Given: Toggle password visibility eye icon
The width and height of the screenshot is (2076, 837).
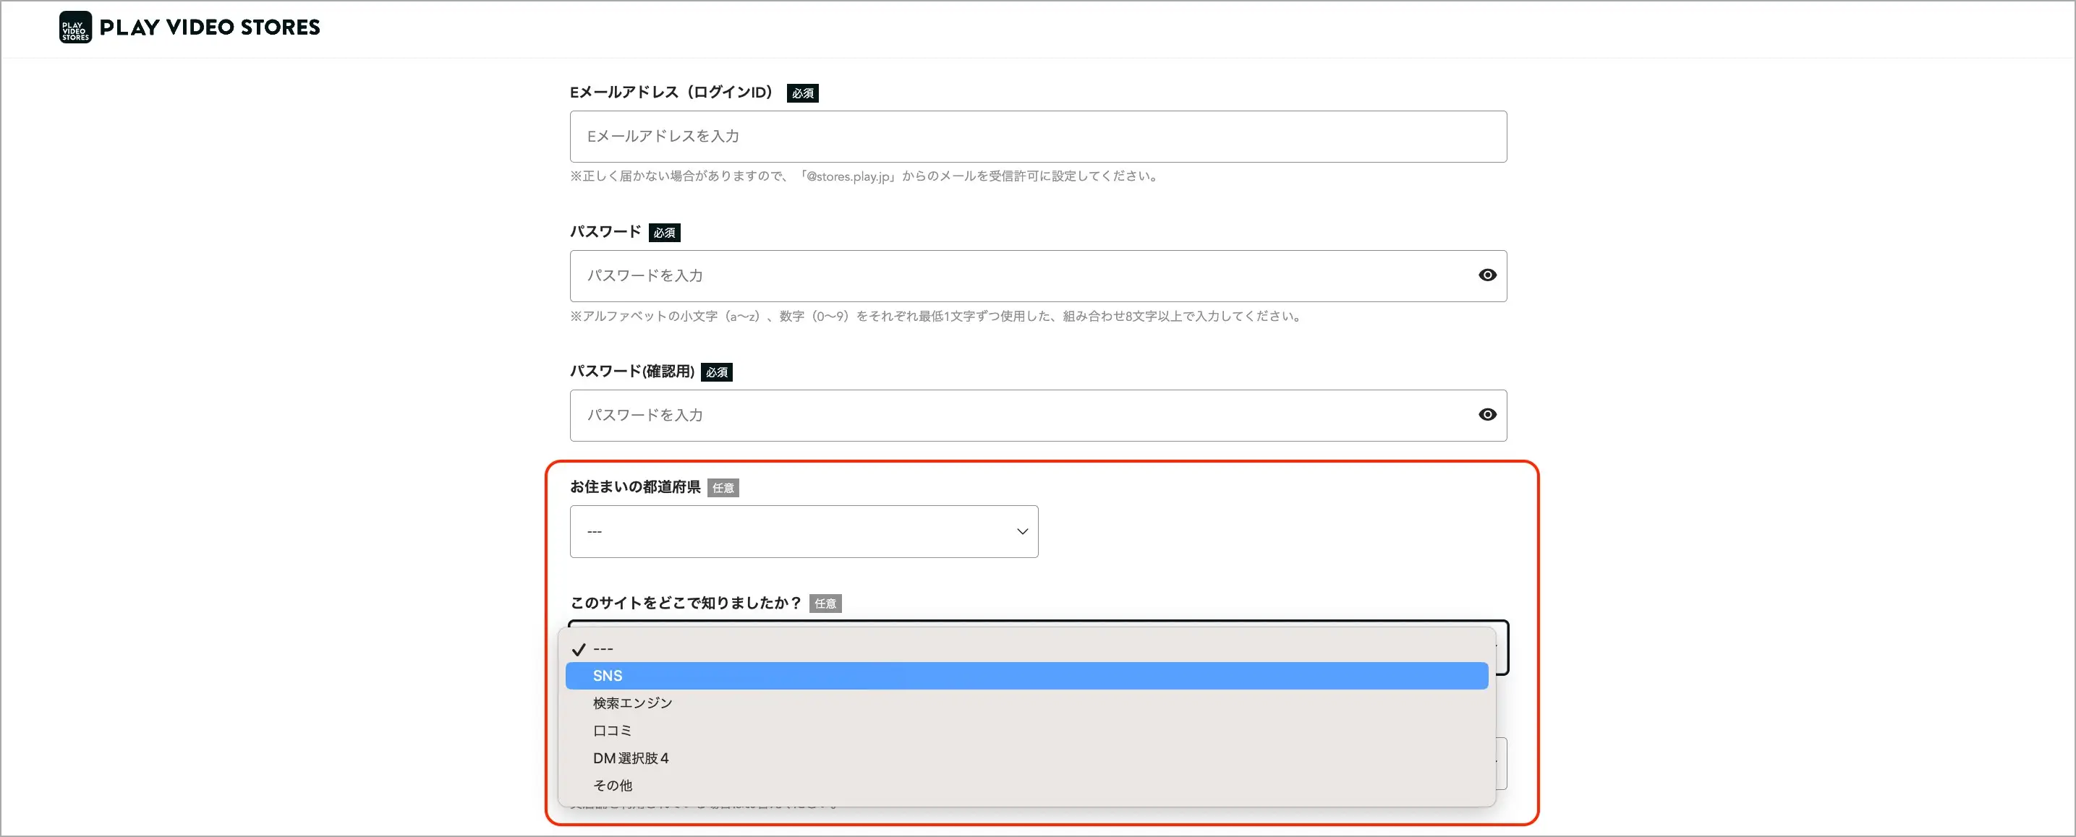Looking at the screenshot, I should [x=1487, y=275].
